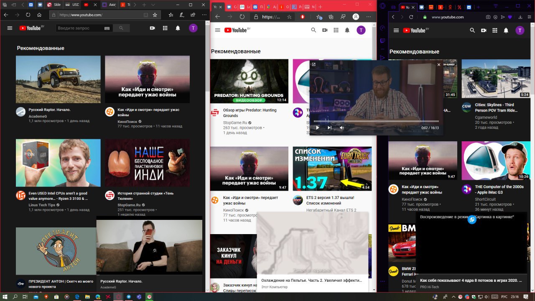Click the magnifier search button in the left window
The image size is (535, 301).
coord(121,28)
